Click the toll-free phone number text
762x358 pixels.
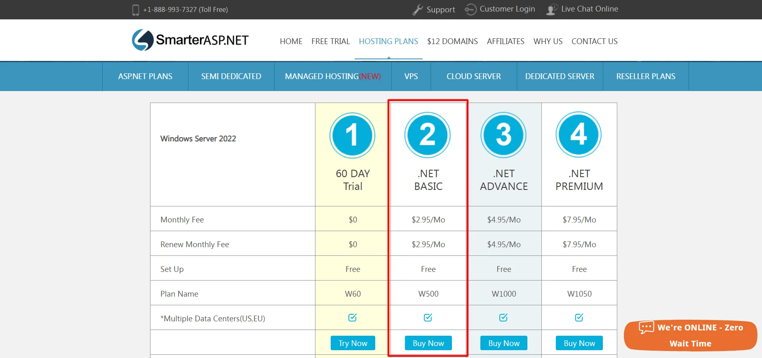click(x=186, y=9)
